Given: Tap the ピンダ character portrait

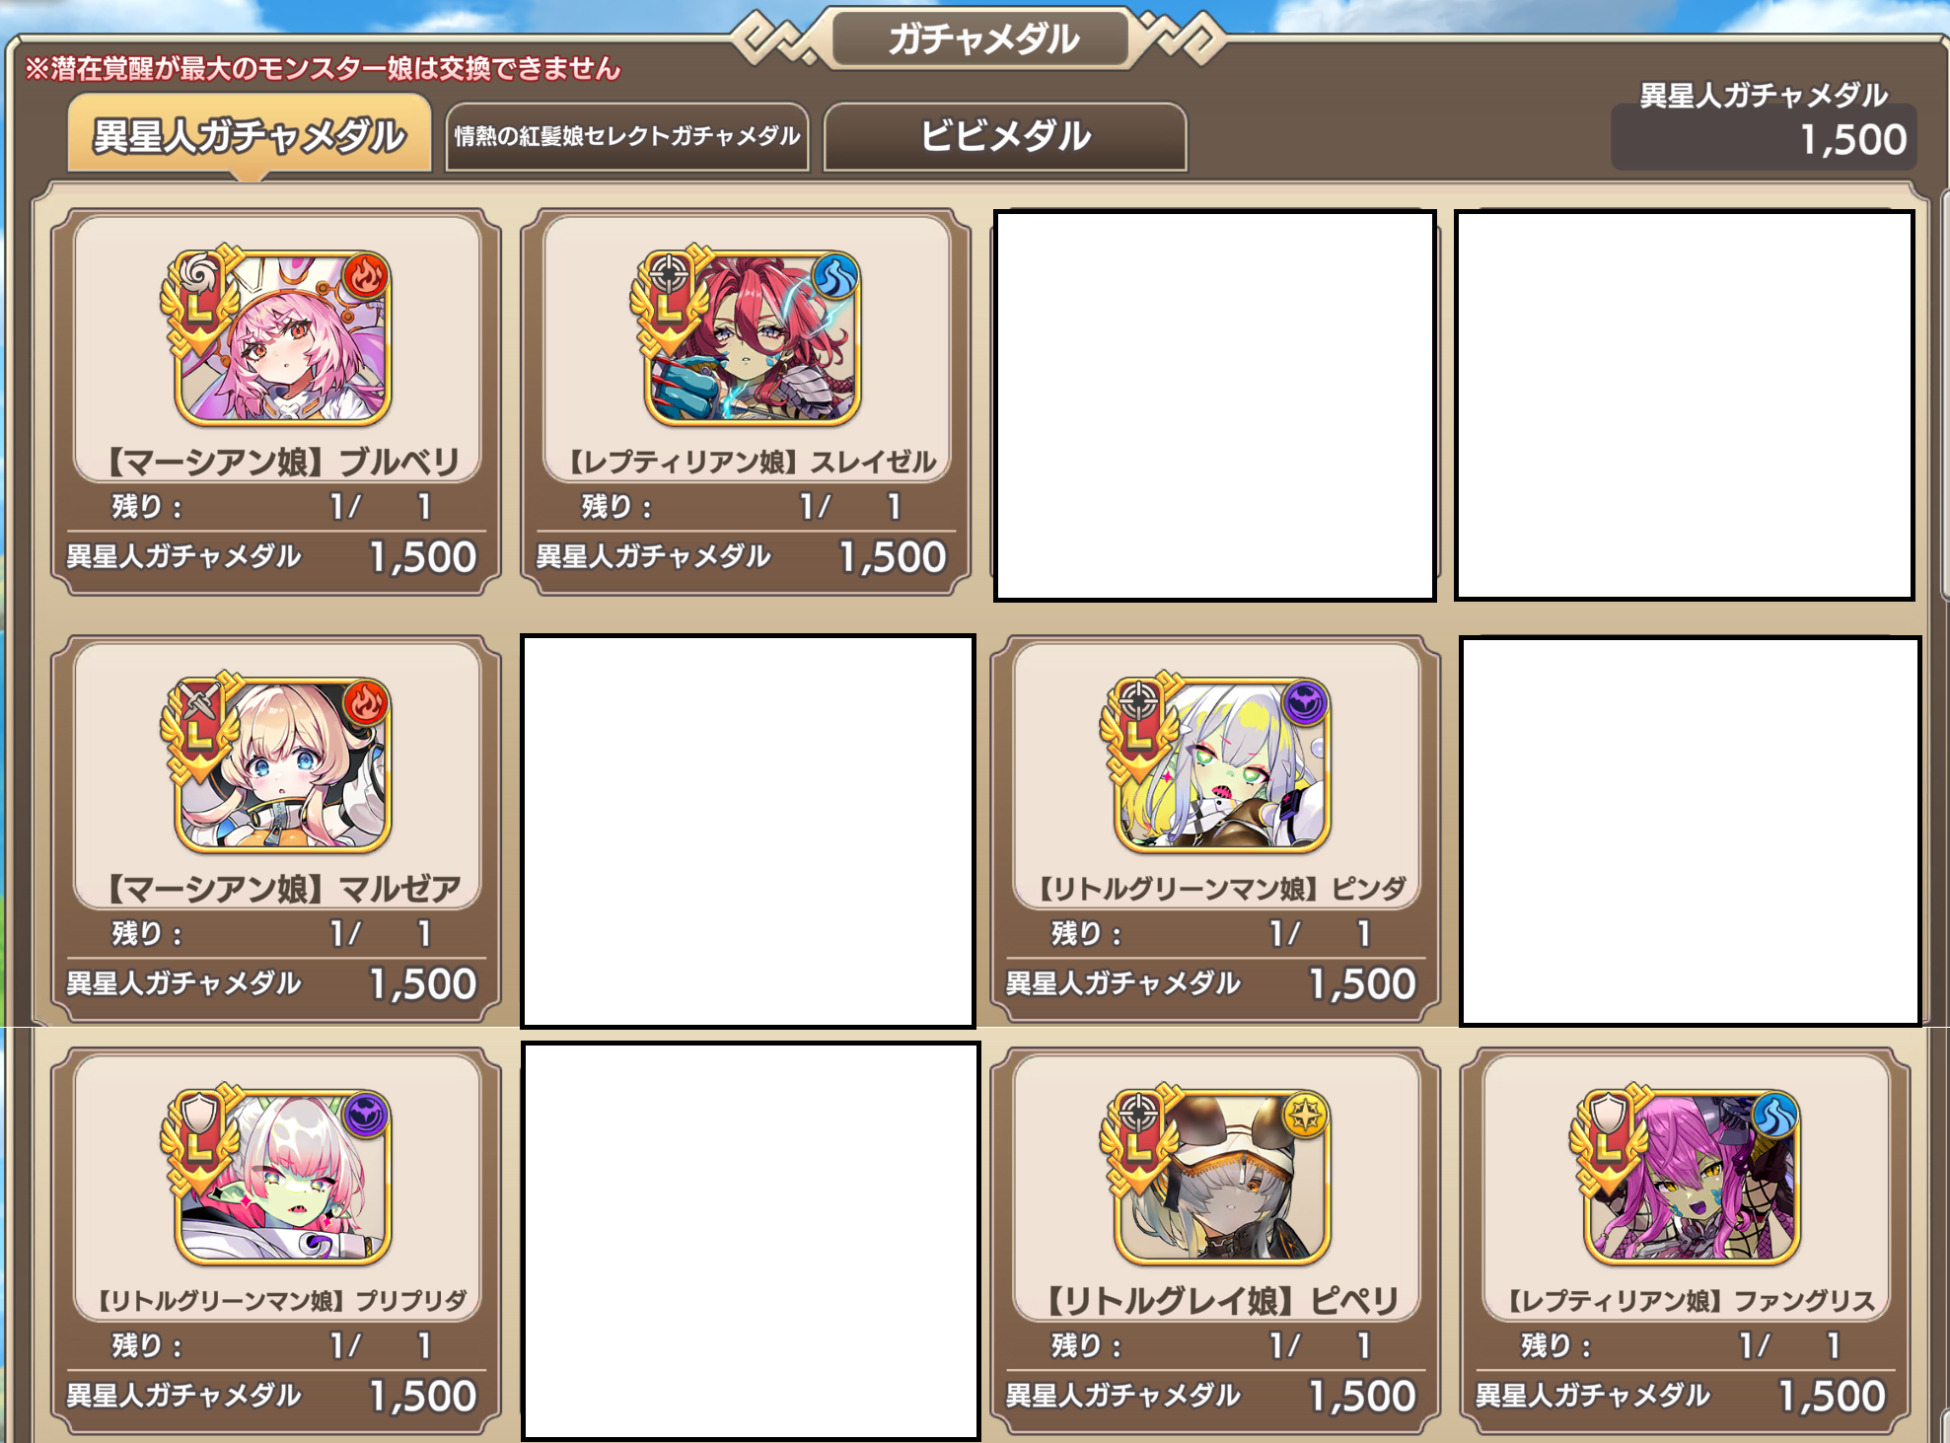Looking at the screenshot, I should click(x=1222, y=765).
